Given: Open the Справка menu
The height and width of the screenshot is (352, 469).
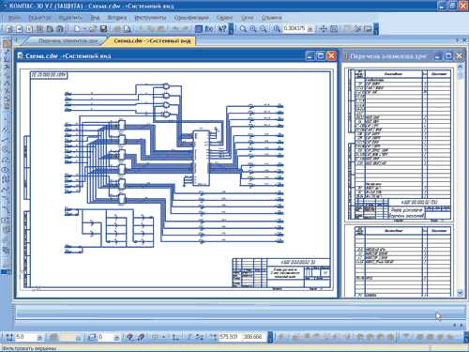Looking at the screenshot, I should click(271, 18).
